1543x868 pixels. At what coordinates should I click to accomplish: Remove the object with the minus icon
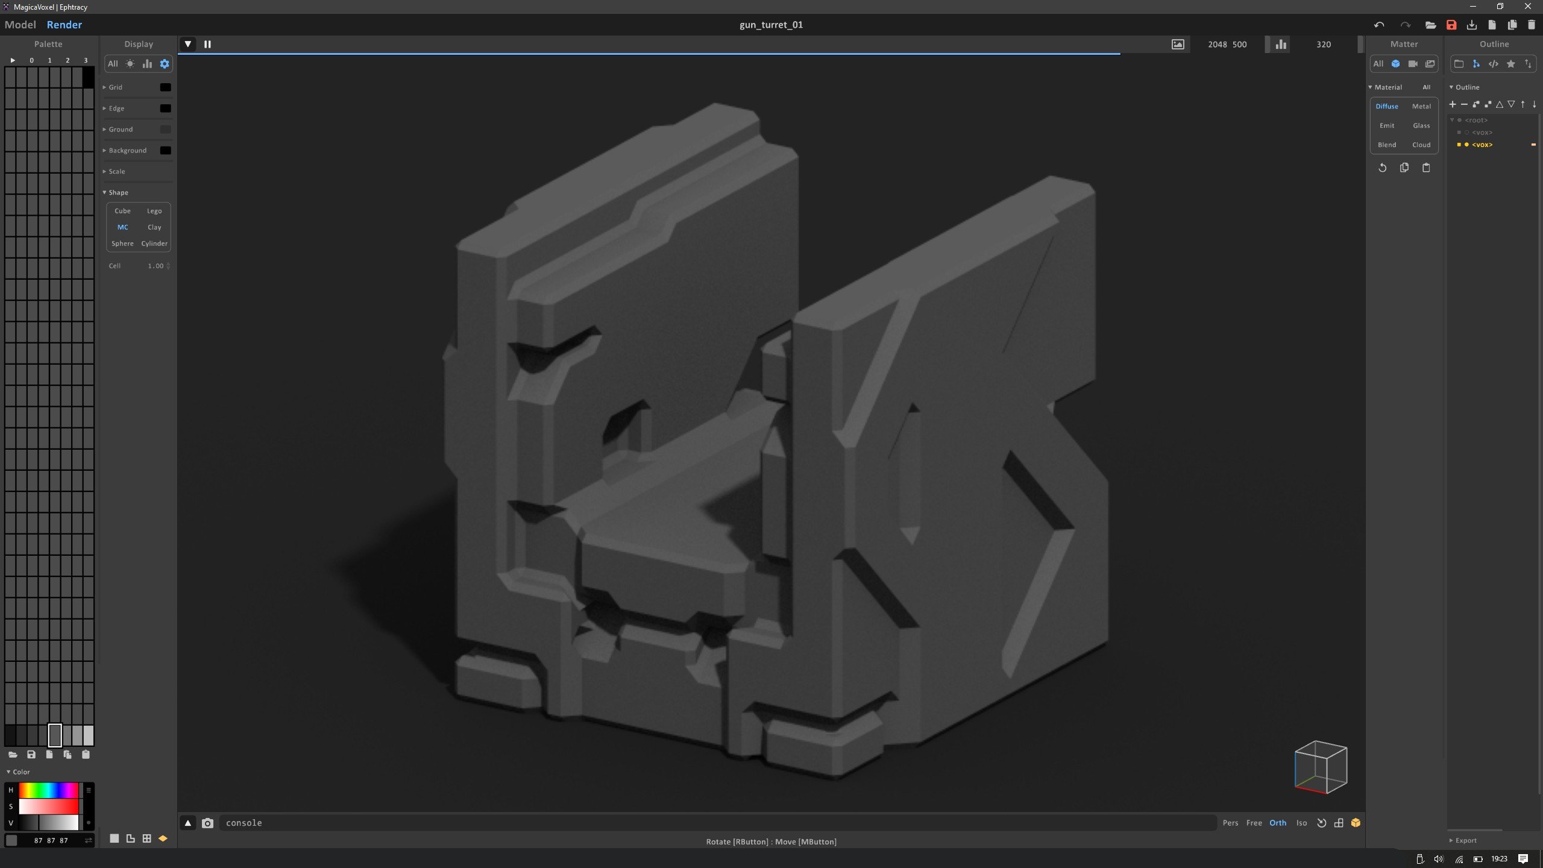(1464, 104)
